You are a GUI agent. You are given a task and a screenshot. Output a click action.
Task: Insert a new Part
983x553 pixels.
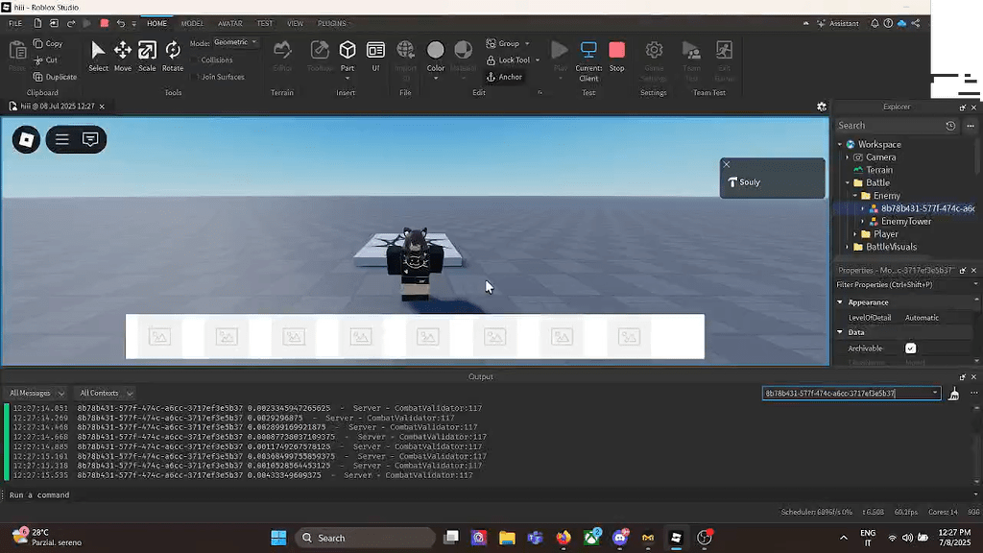pyautogui.click(x=348, y=53)
